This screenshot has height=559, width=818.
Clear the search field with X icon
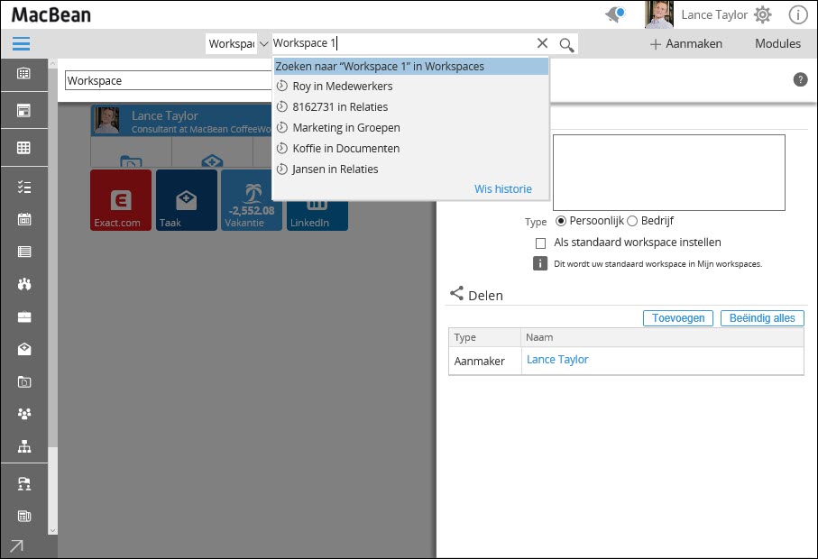542,43
